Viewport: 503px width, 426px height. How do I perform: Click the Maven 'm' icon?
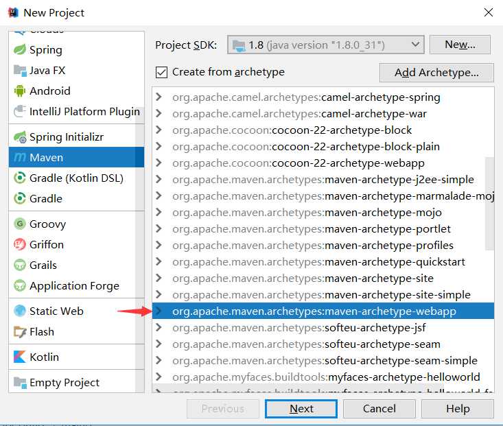(x=20, y=158)
